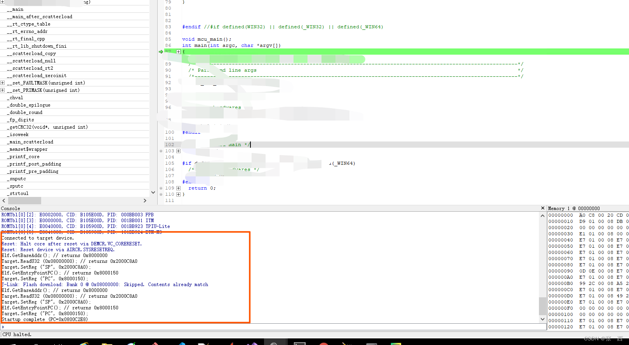Click the 'J-Link: Flash download' console line
The image size is (629, 345).
(x=105, y=285)
